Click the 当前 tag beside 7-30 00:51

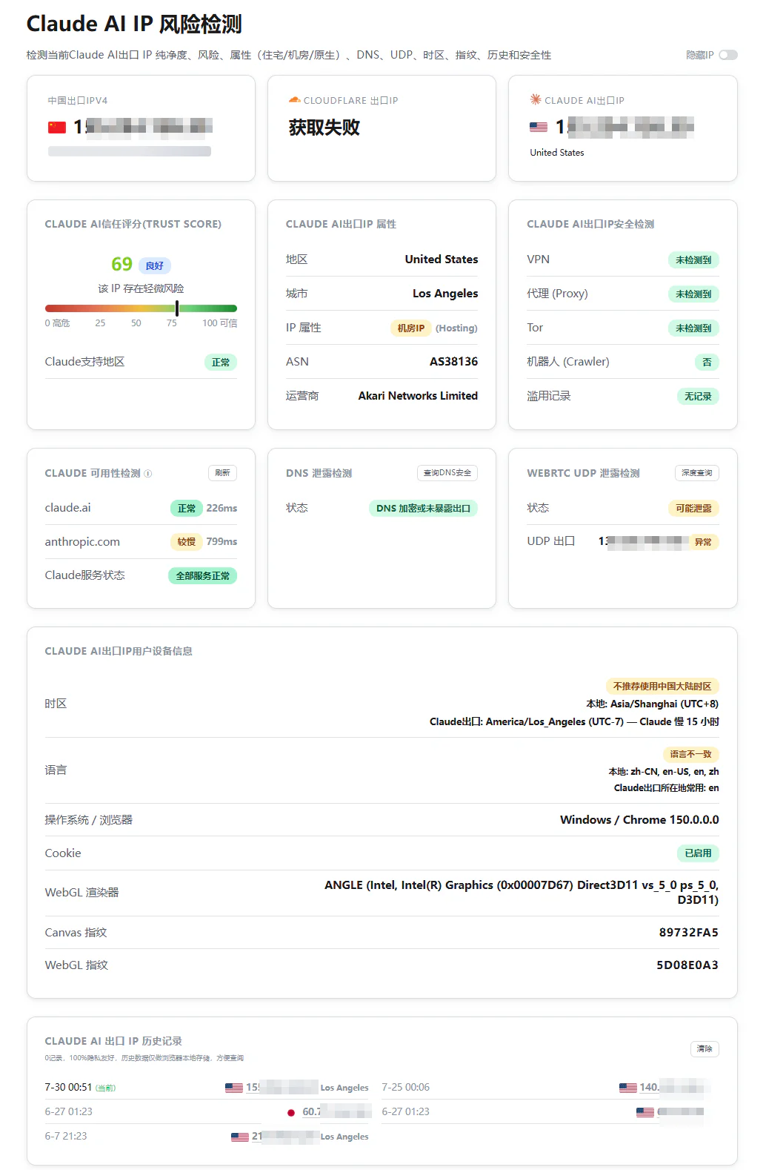point(106,1088)
